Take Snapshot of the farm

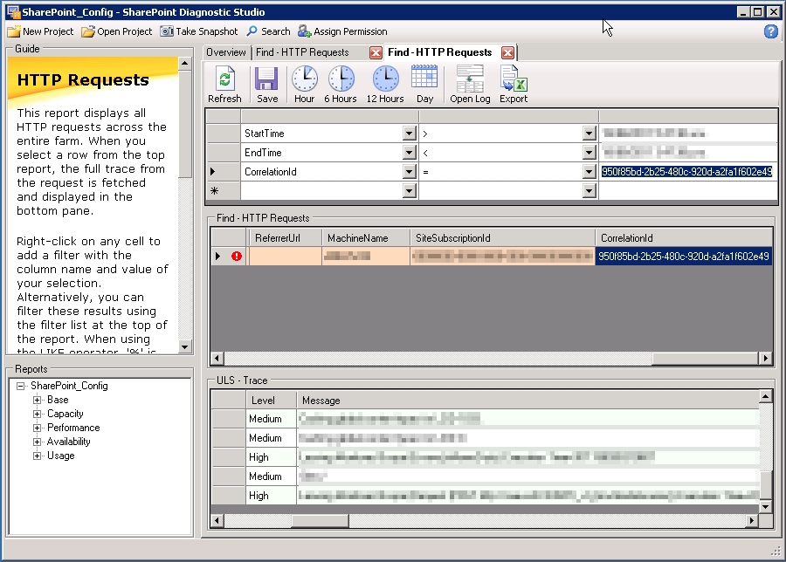click(x=198, y=31)
